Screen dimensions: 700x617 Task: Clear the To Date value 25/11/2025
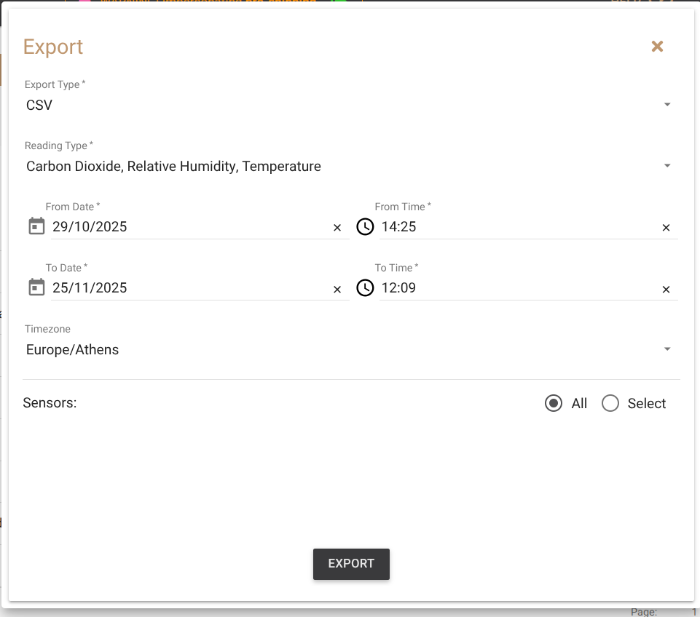pos(337,289)
